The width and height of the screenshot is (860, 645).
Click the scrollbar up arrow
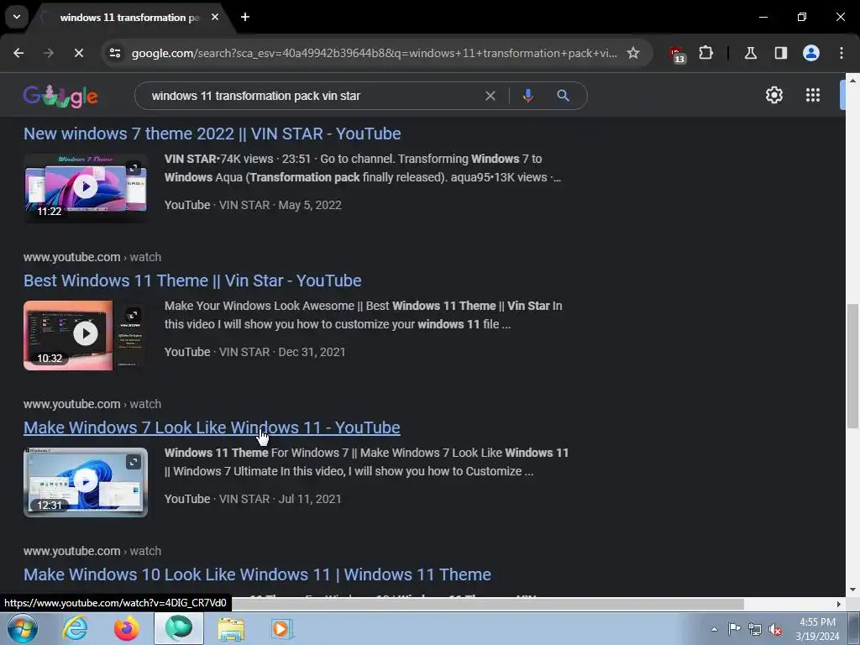pyautogui.click(x=852, y=80)
